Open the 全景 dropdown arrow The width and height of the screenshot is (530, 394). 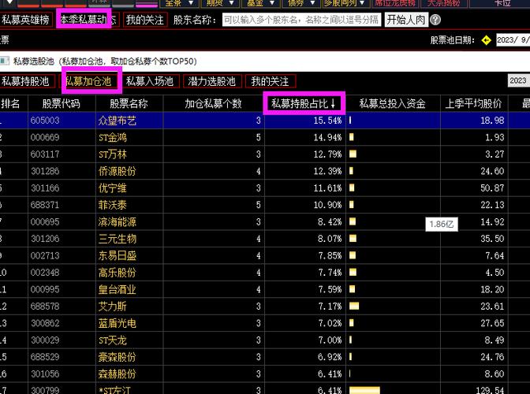coord(191,3)
